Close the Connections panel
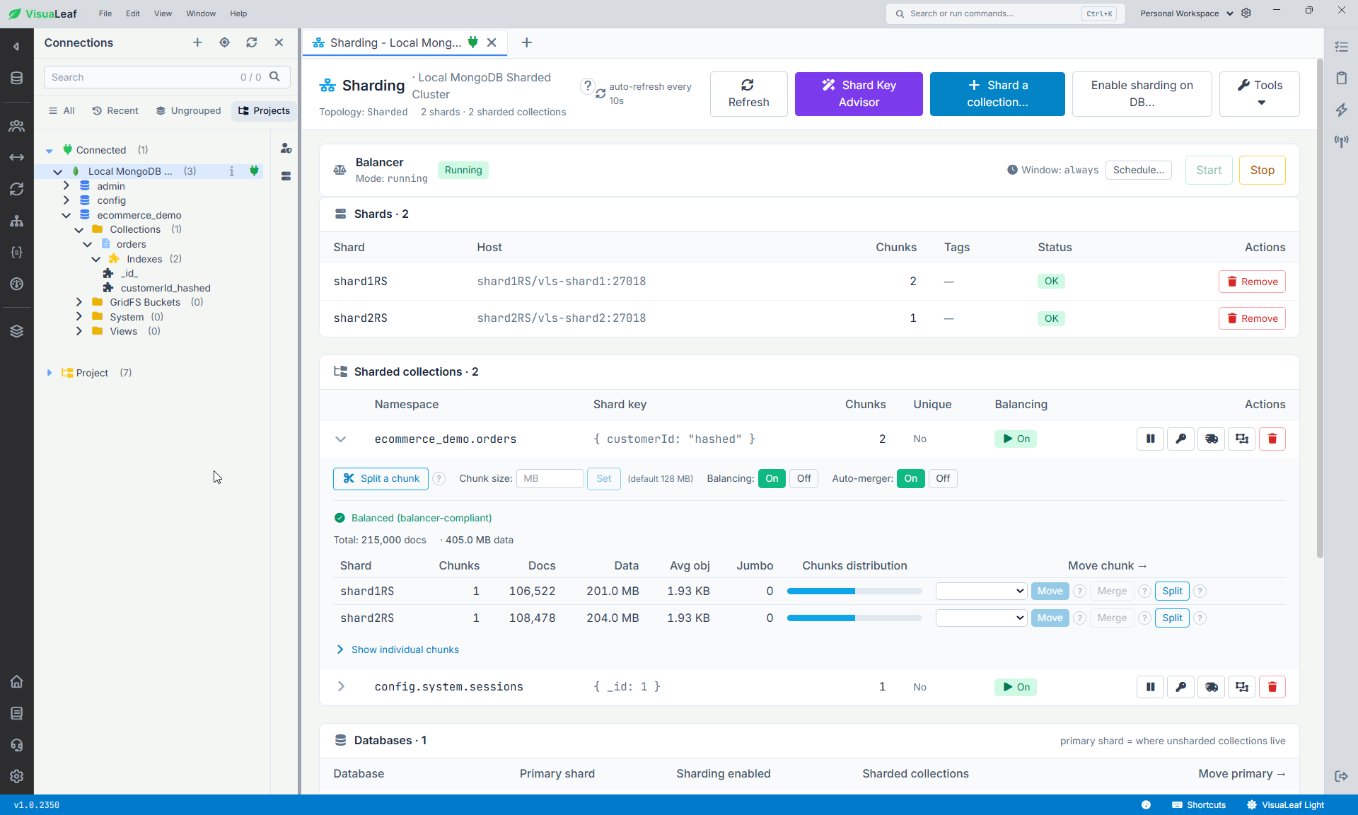This screenshot has width=1358, height=815. tap(279, 42)
